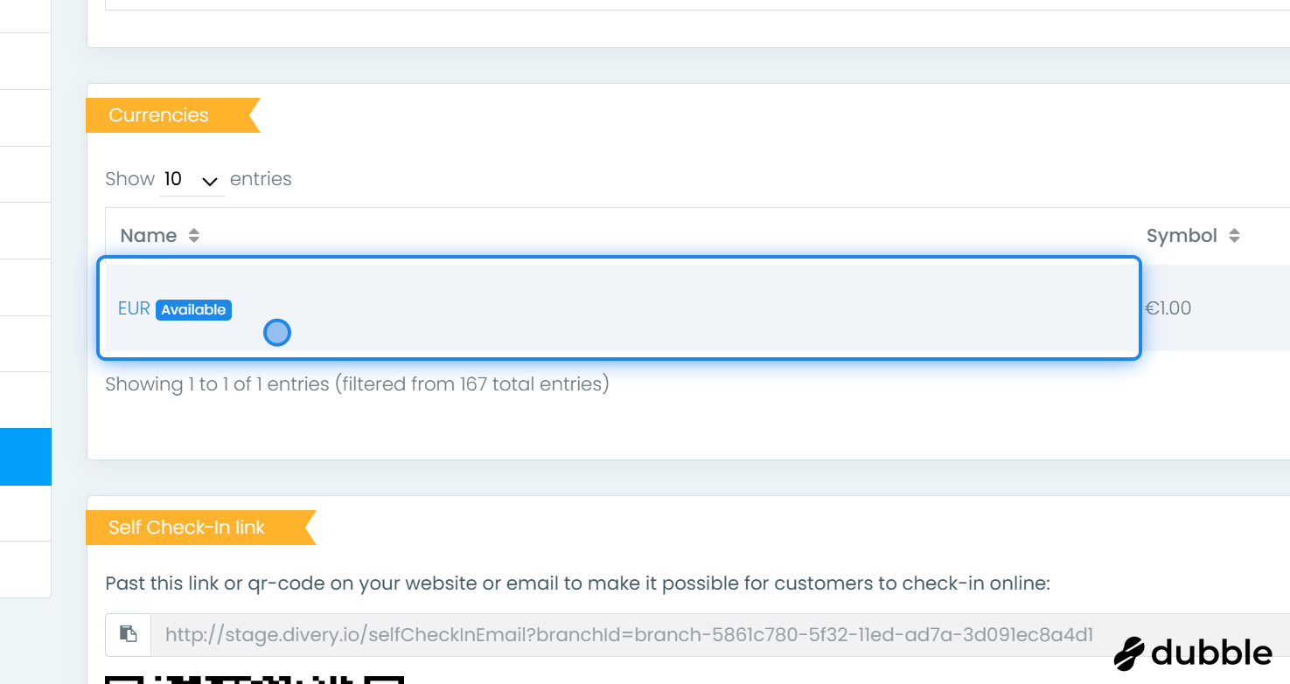Viewport: 1290px width, 684px height.
Task: Select the number 10 in Show entries
Action: pyautogui.click(x=173, y=179)
